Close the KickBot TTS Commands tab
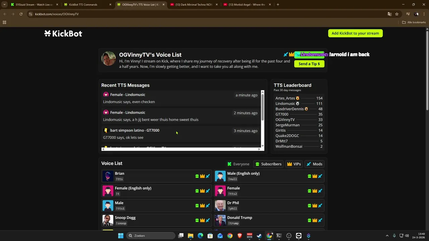The height and width of the screenshot is (241, 429). tap(110, 5)
